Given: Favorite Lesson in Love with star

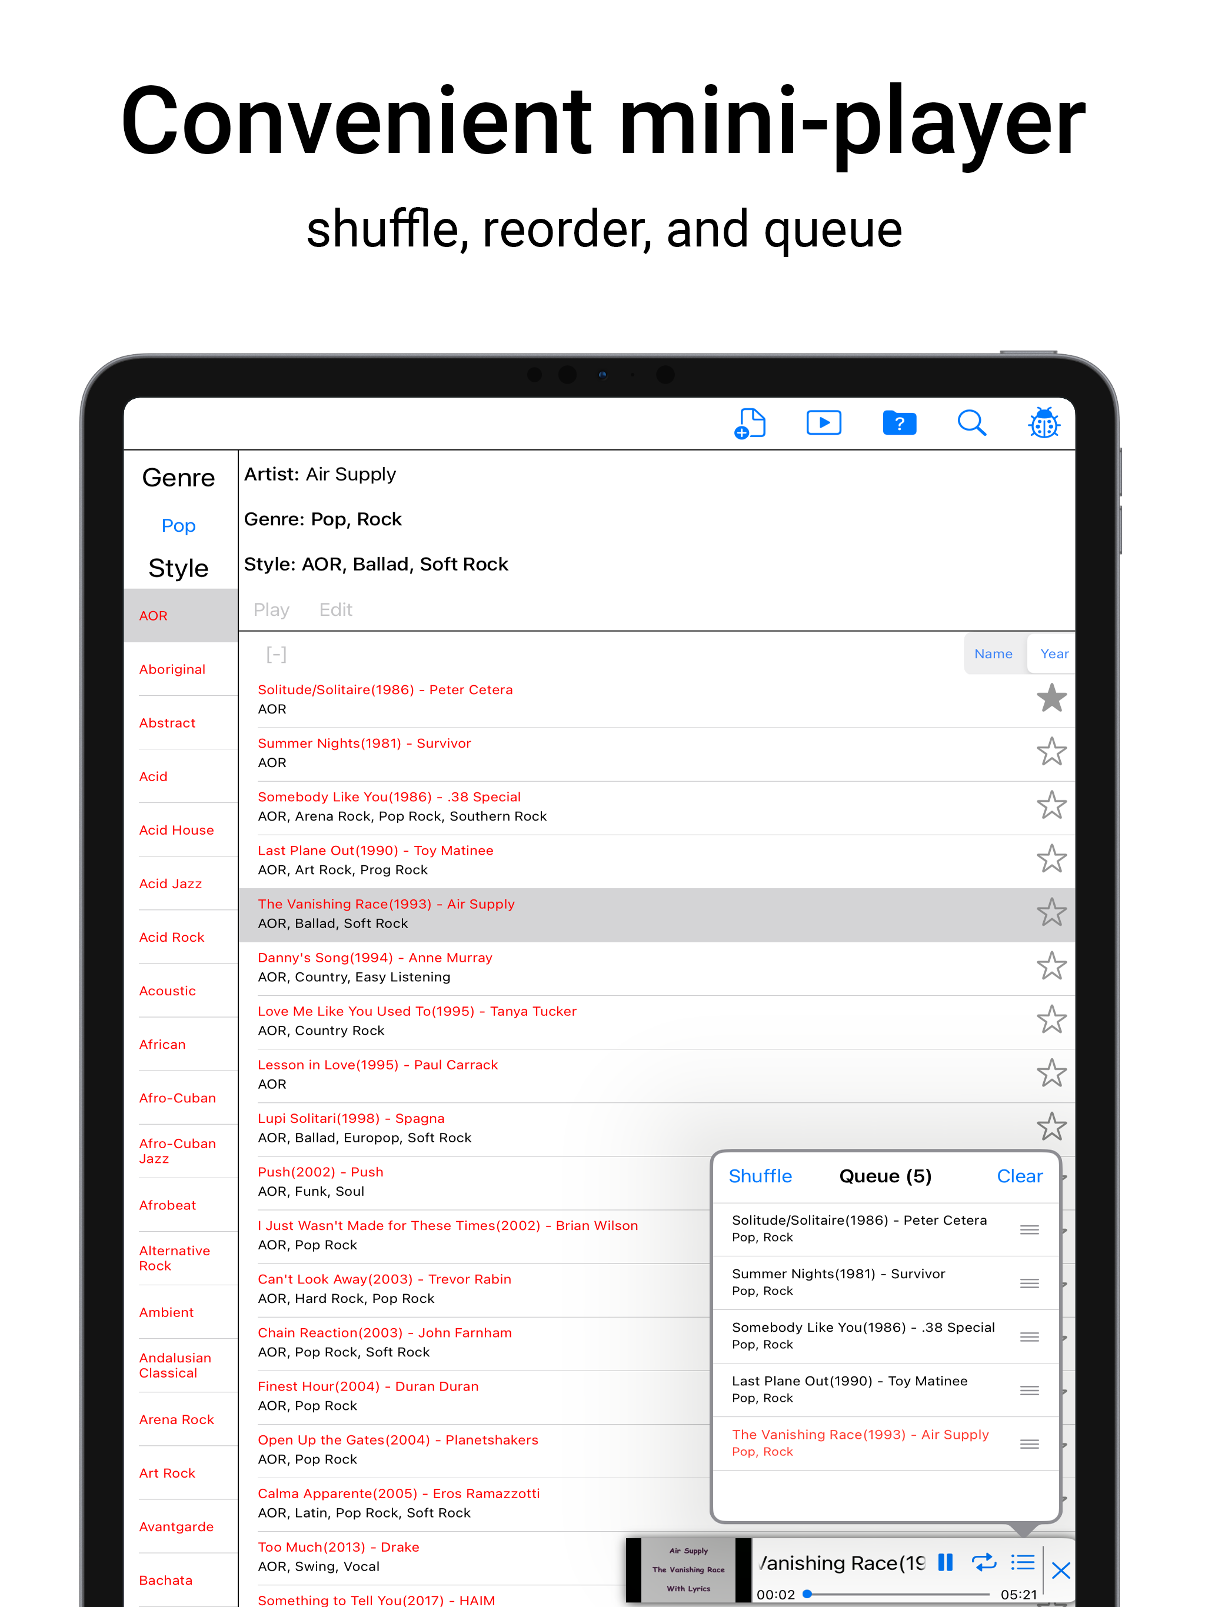Looking at the screenshot, I should click(1051, 1073).
